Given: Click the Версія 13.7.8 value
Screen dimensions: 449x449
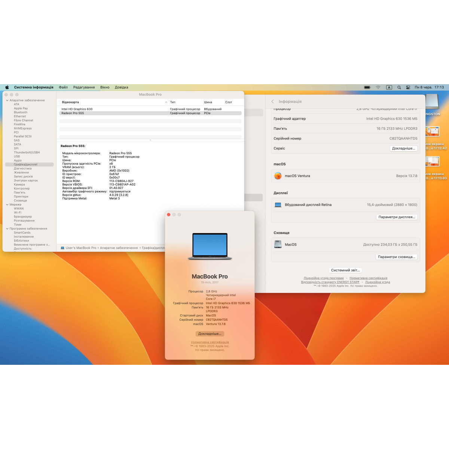Looking at the screenshot, I should click(407, 176).
